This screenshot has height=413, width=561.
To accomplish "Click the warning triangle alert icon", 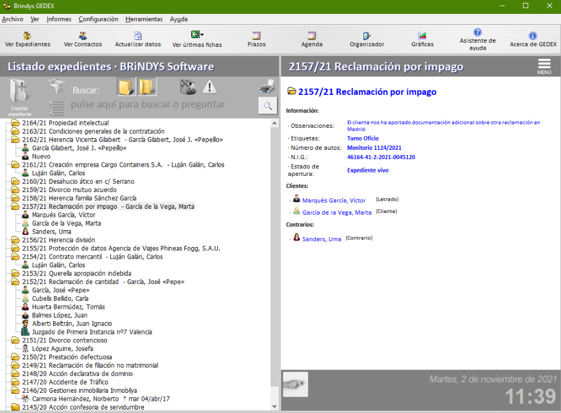I will (209, 87).
